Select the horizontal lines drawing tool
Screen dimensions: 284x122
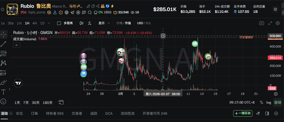click(4, 53)
